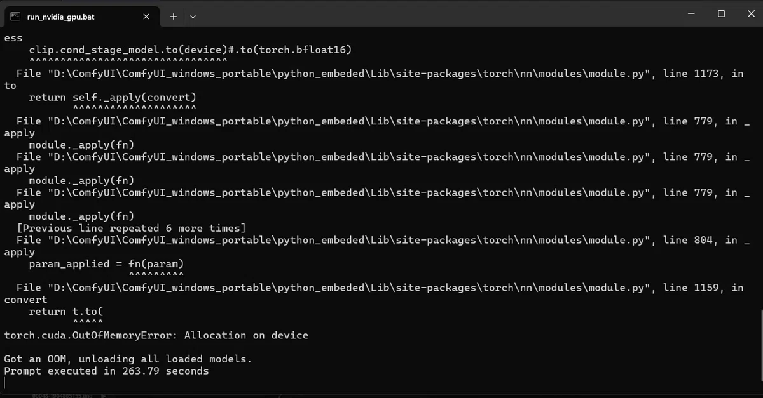Select the run_nvidia_gpu.bat tab
This screenshot has width=763, height=398.
coord(80,17)
